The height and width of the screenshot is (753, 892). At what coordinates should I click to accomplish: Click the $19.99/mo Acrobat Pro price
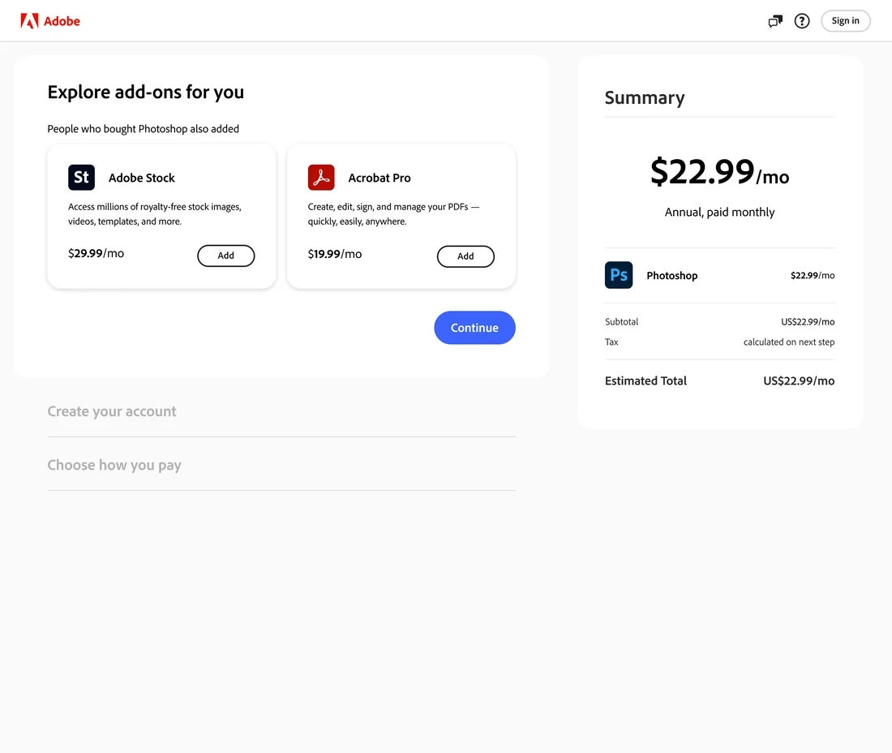point(334,254)
